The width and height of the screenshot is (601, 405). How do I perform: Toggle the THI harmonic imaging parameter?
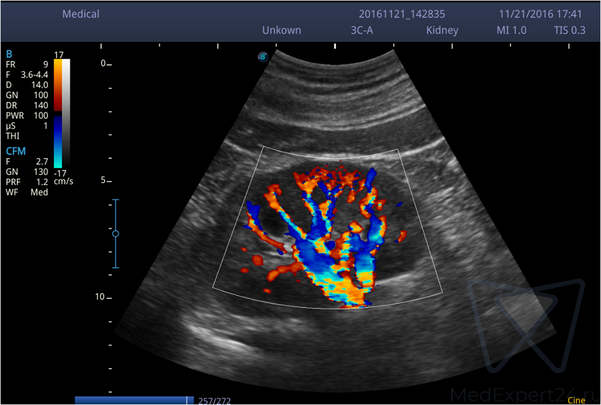tap(13, 136)
